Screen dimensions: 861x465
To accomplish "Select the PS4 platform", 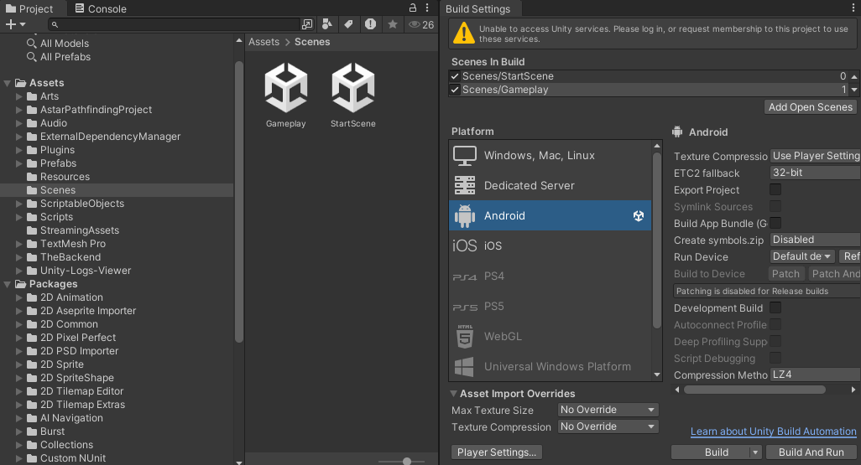I will [551, 276].
